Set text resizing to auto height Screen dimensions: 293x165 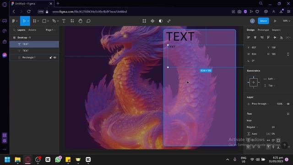click(273, 140)
